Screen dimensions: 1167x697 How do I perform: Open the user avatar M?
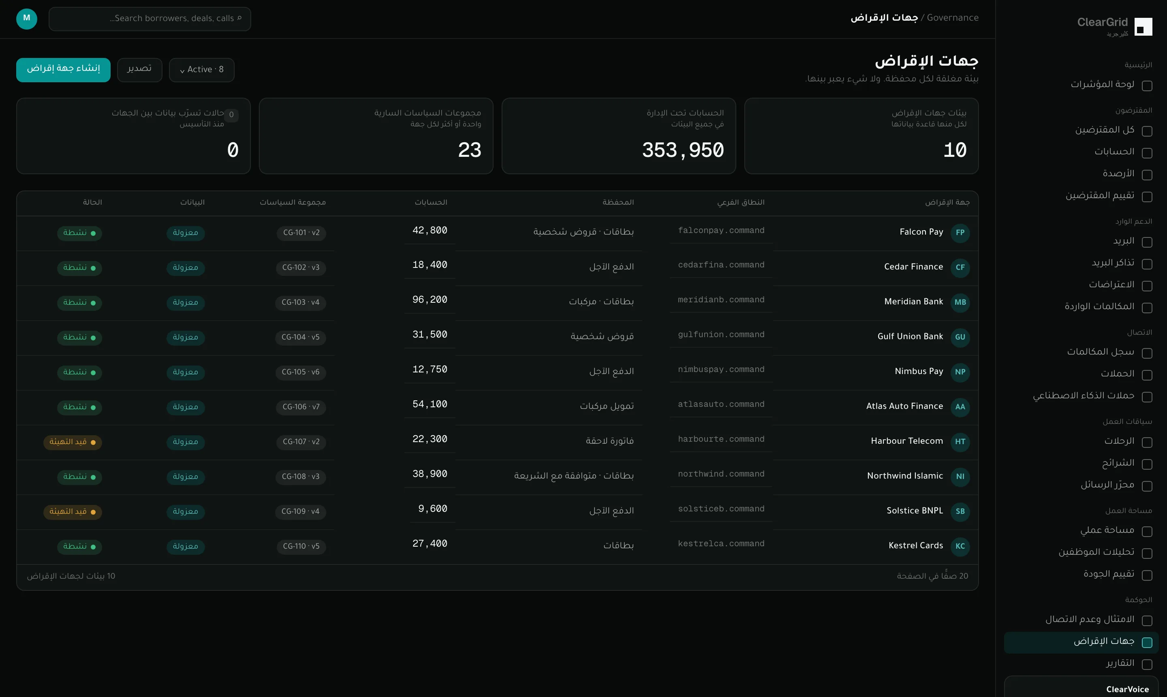click(27, 19)
